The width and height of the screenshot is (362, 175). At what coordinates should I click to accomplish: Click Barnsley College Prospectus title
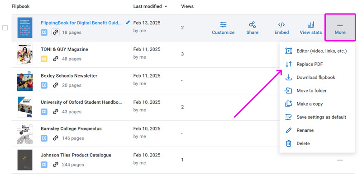[x=71, y=129]
